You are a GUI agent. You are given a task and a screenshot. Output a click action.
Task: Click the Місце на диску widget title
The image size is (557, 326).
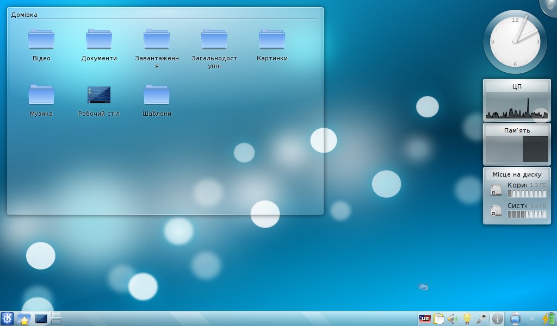(517, 174)
